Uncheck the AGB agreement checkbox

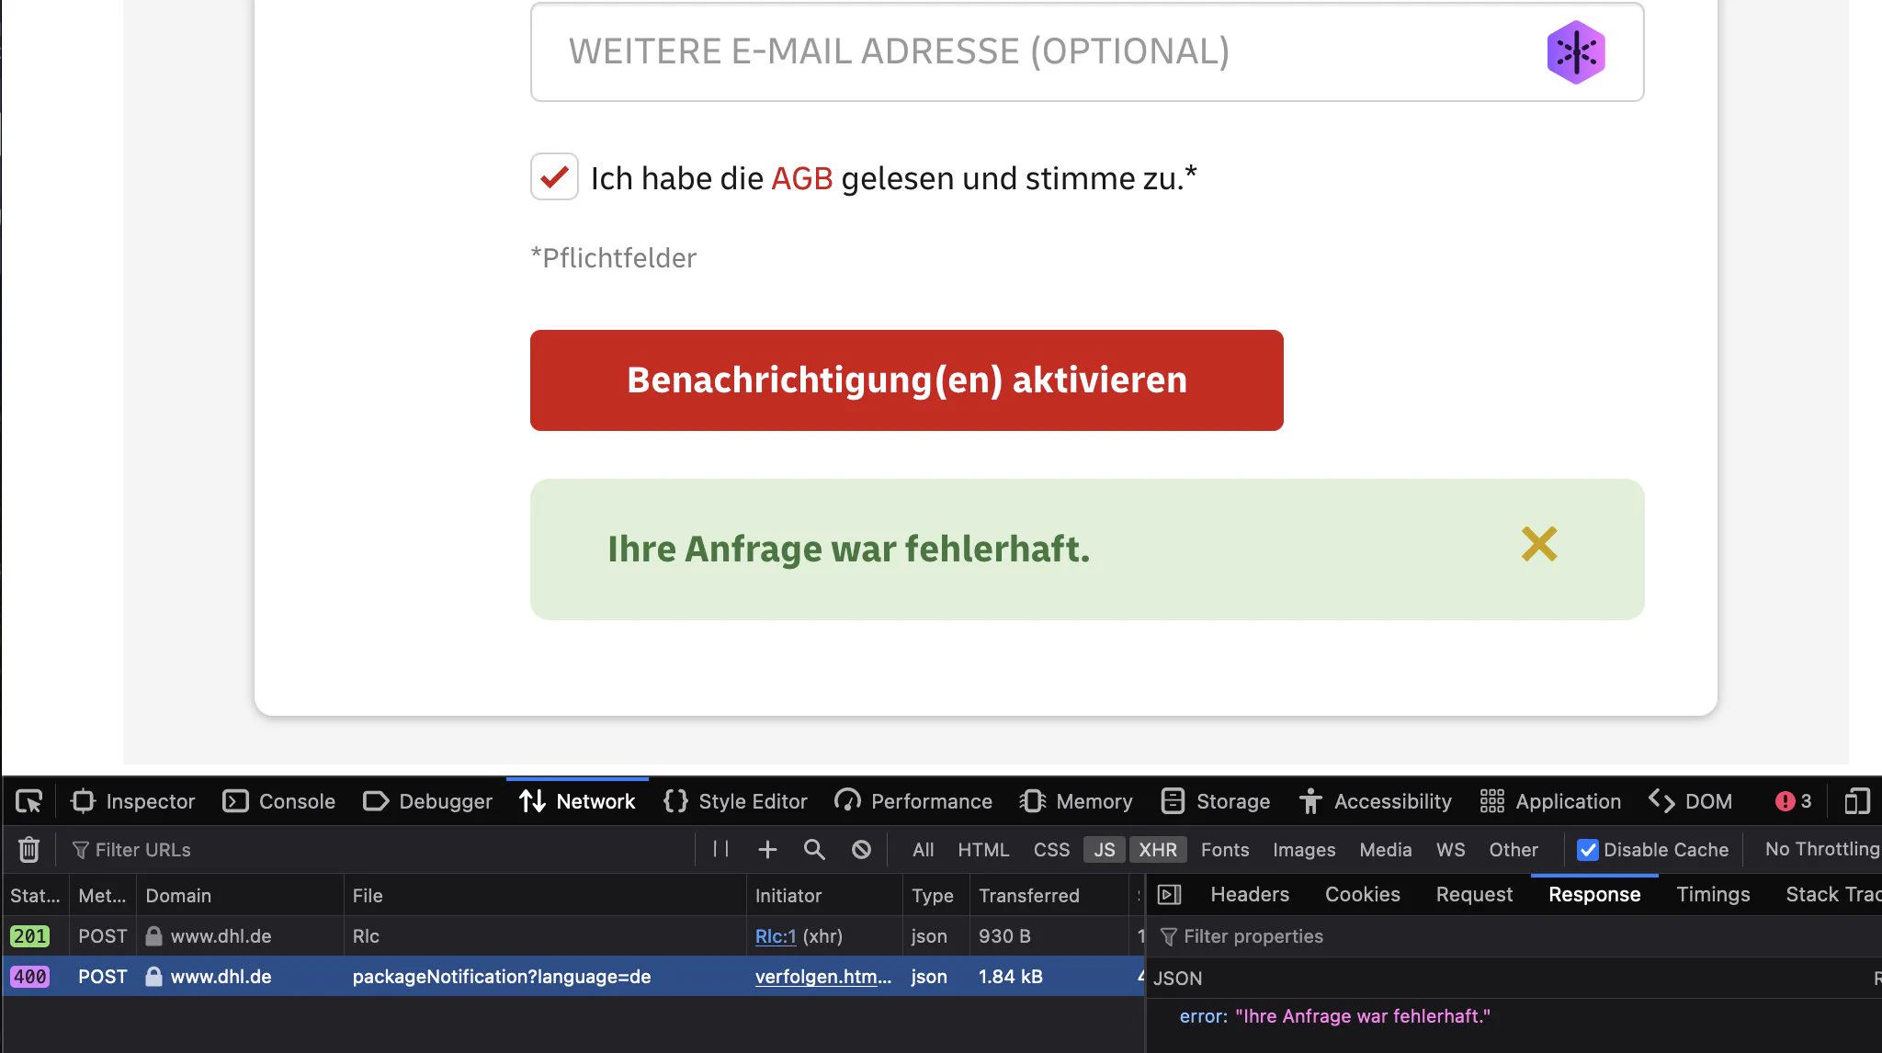click(x=554, y=176)
